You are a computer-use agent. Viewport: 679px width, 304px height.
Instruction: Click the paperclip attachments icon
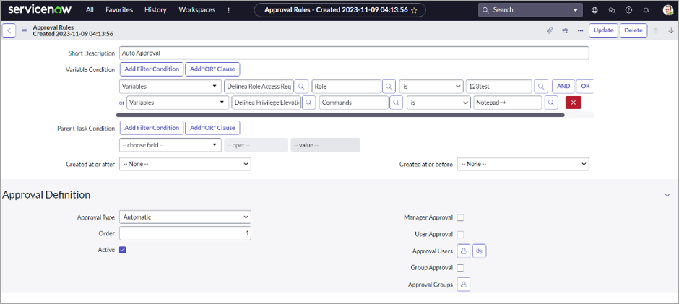[549, 30]
